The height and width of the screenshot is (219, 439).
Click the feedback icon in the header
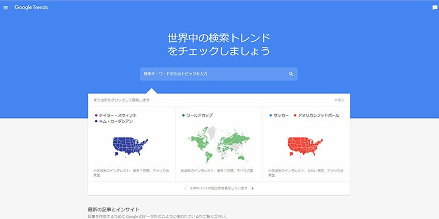[x=435, y=8]
